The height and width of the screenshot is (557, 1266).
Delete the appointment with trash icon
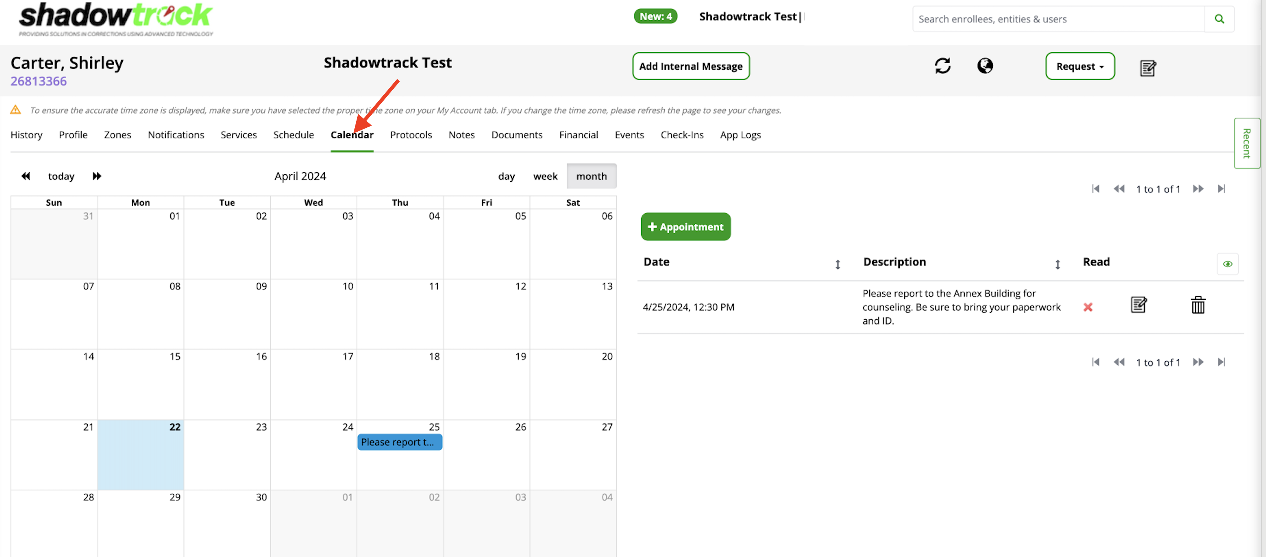[1198, 305]
